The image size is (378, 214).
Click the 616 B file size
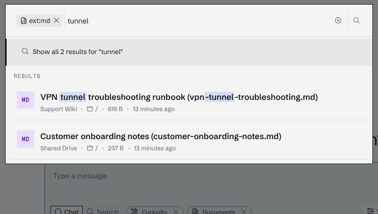115,109
